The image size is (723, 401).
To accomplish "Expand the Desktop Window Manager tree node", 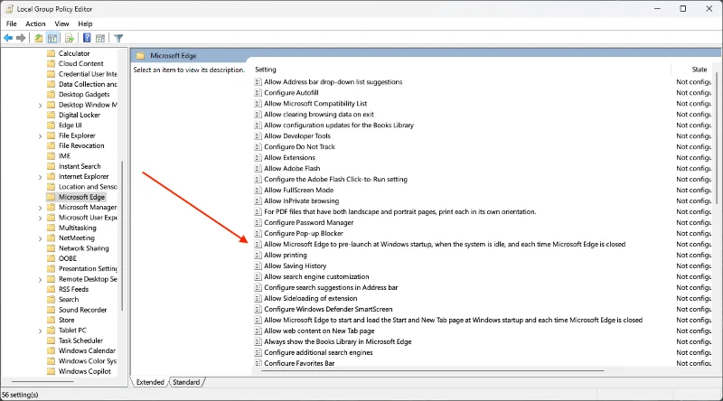I will pos(40,105).
